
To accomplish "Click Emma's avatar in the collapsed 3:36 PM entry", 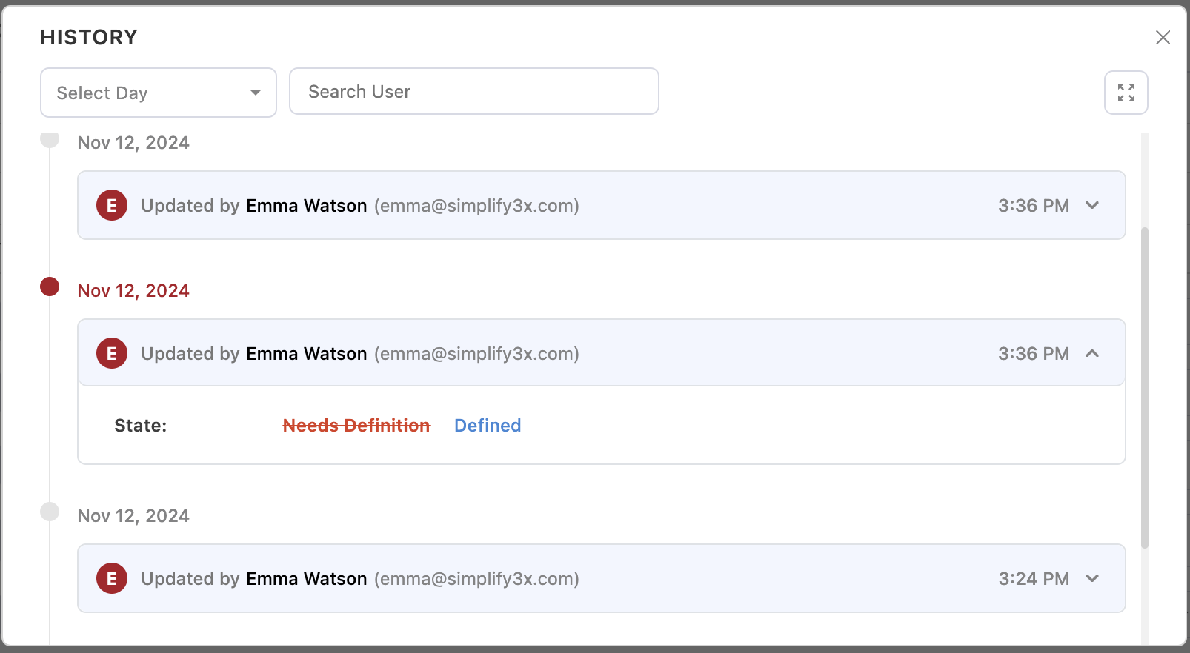I will (x=112, y=206).
